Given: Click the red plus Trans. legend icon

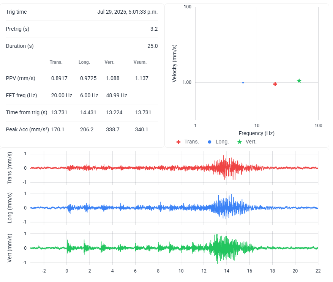Looking at the screenshot, I should point(178,142).
